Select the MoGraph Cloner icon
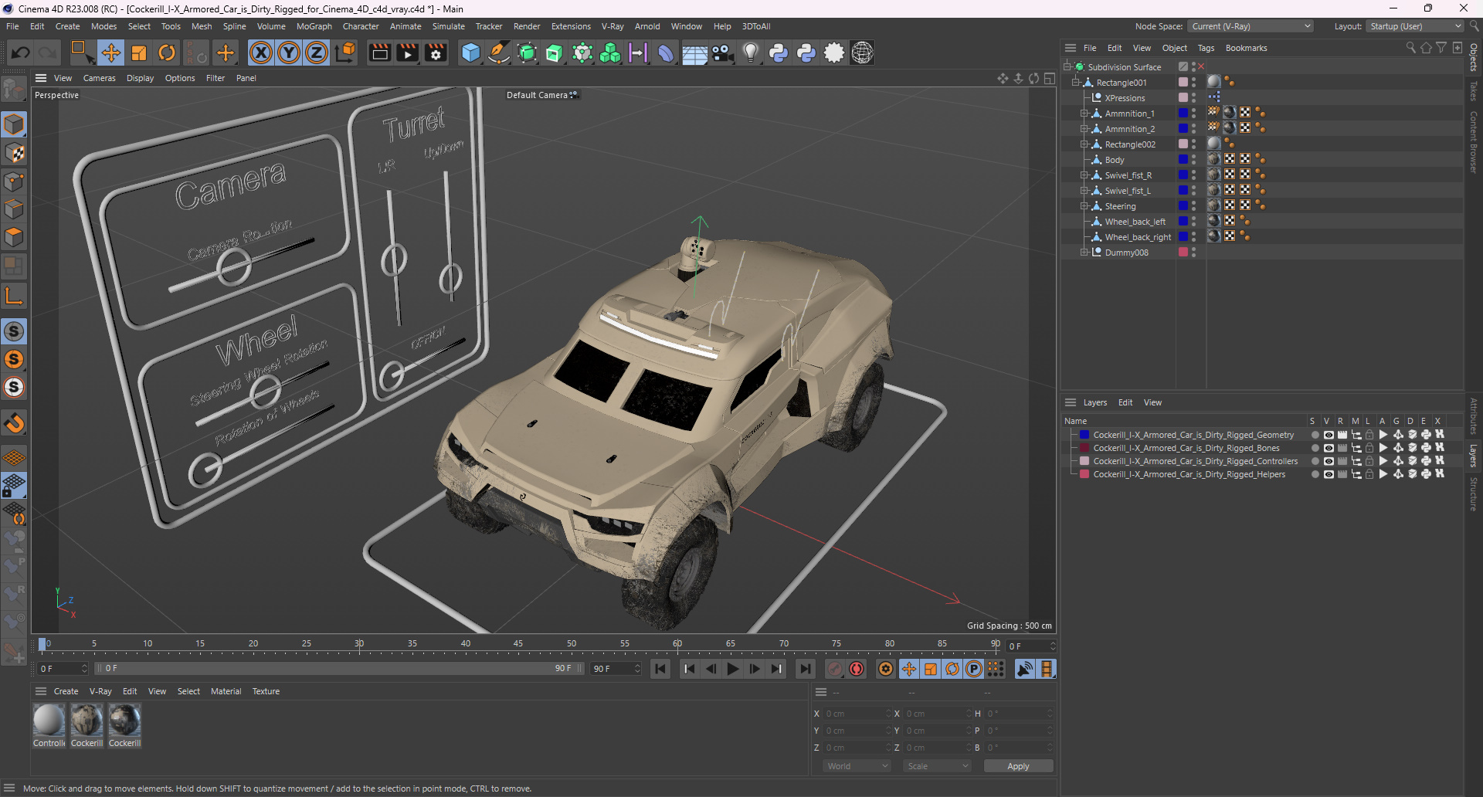The image size is (1483, 797). tap(610, 53)
